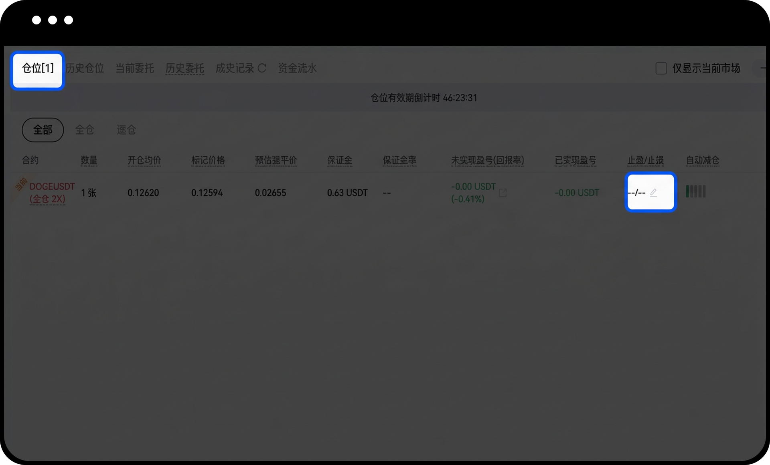Select the 全仓 cross-margin filter
Viewport: 770px width, 465px height.
(84, 130)
